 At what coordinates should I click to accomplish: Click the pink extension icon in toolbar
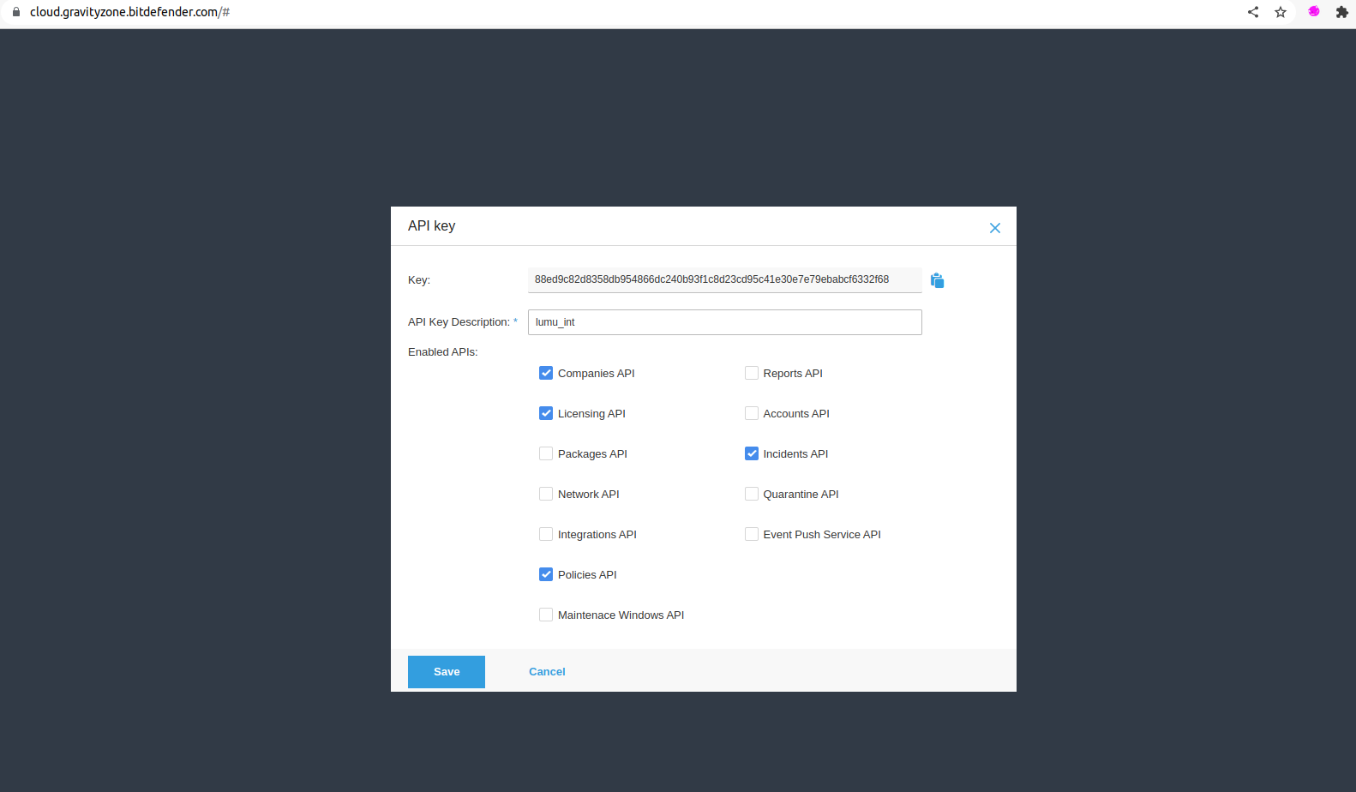click(1313, 12)
